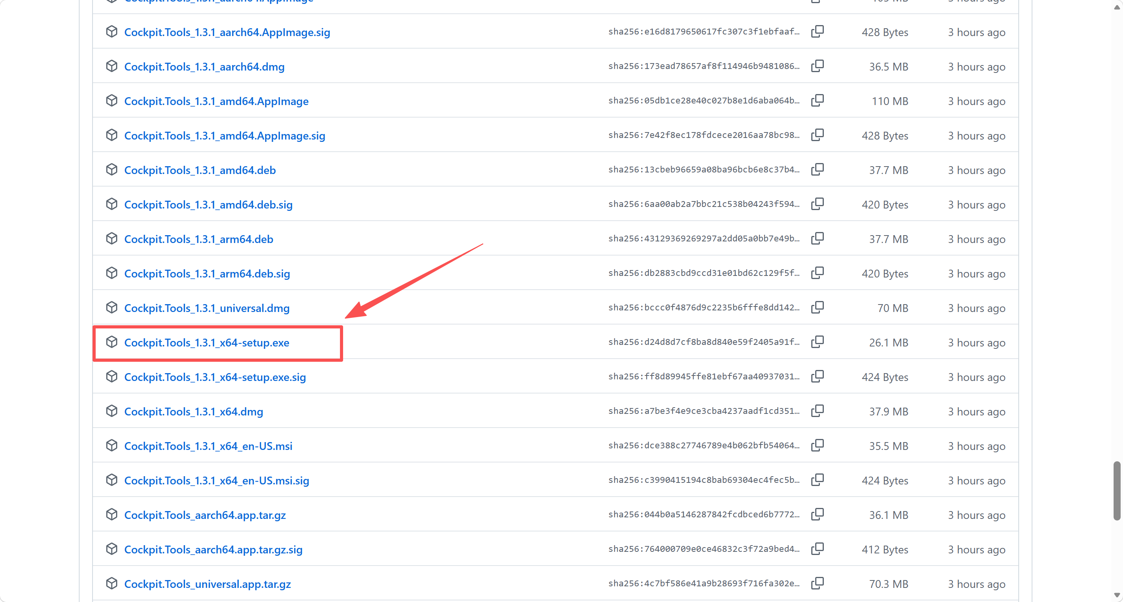The width and height of the screenshot is (1123, 602).
Task: Click package icon beside x64.dmg
Action: pyautogui.click(x=112, y=411)
